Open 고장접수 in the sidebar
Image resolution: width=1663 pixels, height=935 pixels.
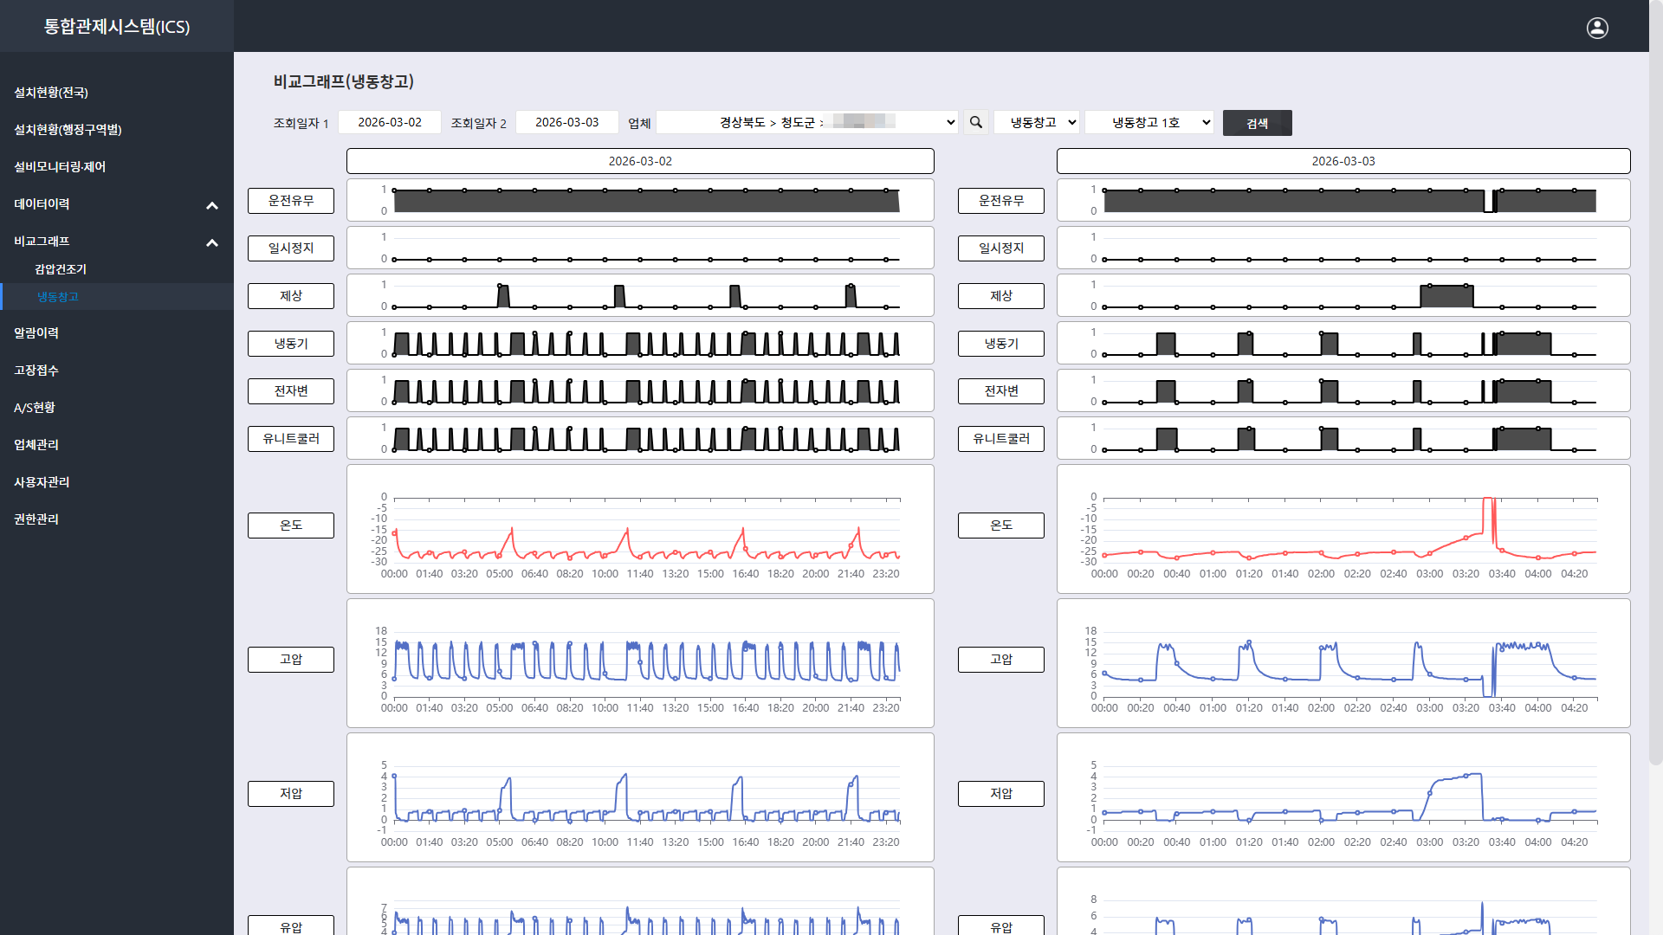(x=36, y=370)
